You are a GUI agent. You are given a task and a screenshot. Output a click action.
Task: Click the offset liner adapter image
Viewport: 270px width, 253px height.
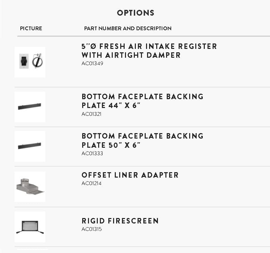[30, 187]
